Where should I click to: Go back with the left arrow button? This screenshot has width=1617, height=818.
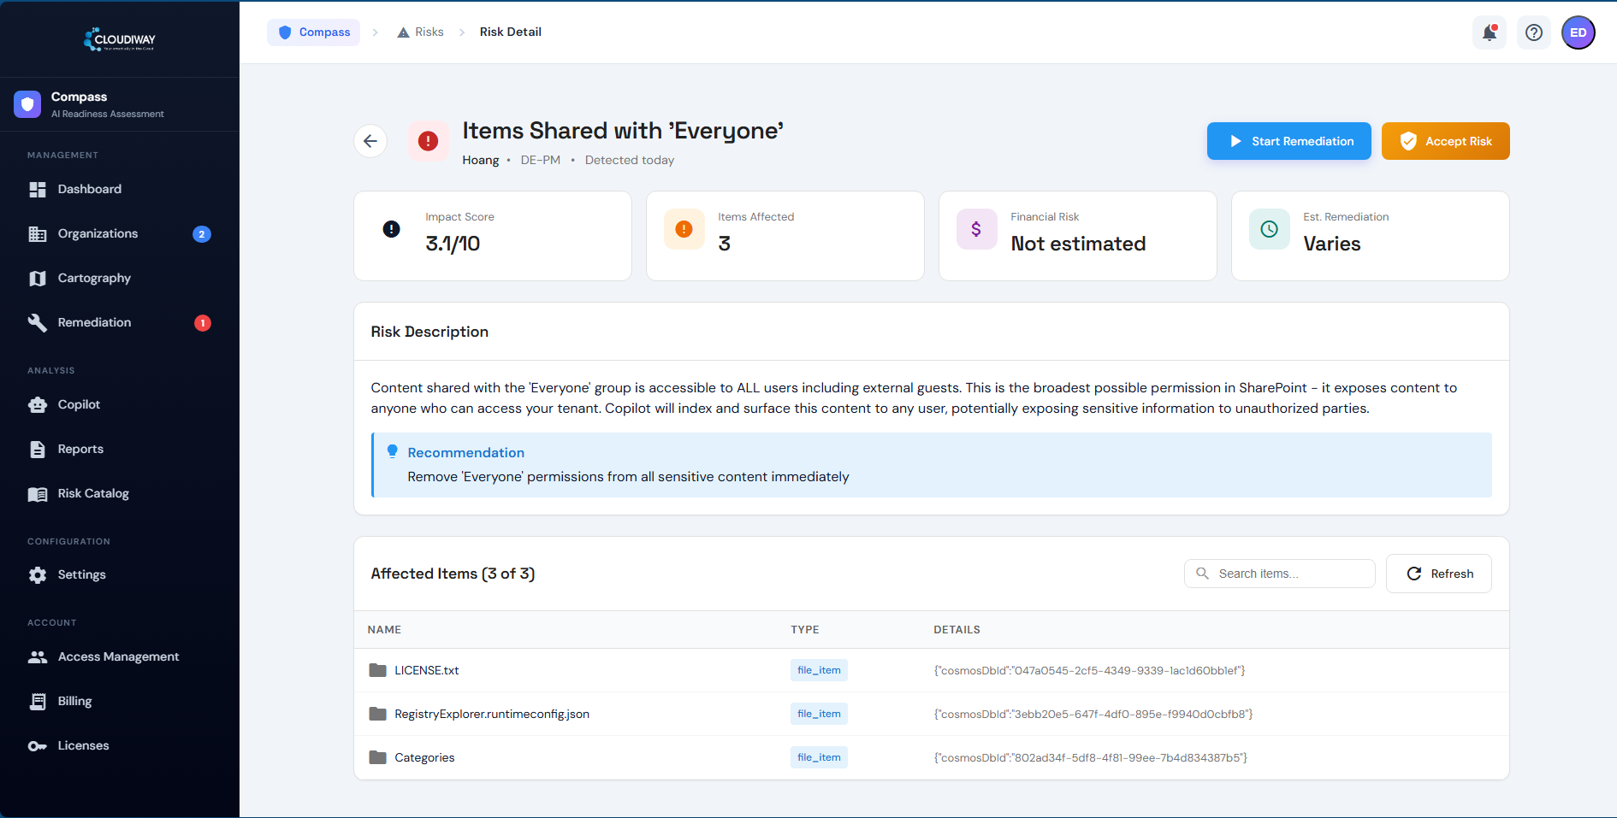(x=370, y=141)
